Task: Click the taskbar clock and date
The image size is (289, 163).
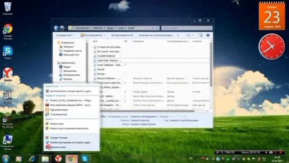Action: click(x=277, y=159)
